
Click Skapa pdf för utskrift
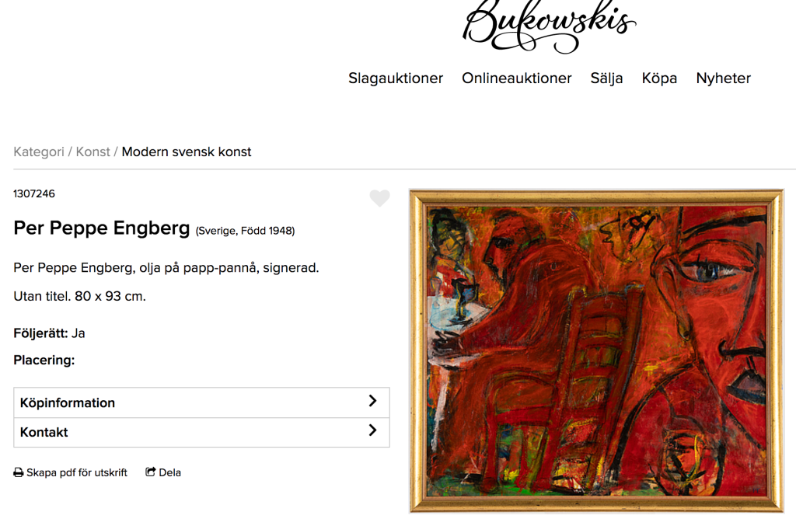[77, 473]
